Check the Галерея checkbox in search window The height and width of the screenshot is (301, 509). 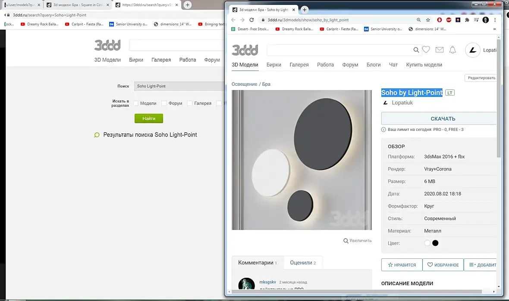(189, 103)
